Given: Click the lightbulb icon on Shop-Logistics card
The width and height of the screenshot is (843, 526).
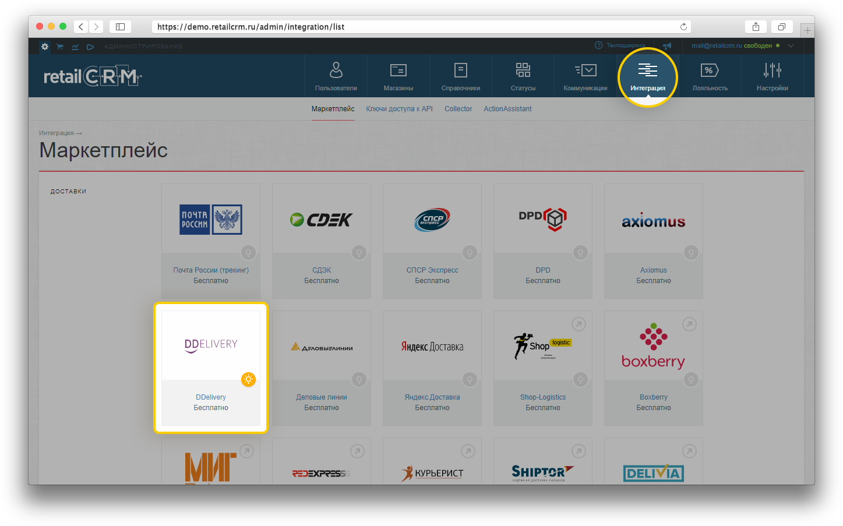Looking at the screenshot, I should (581, 380).
